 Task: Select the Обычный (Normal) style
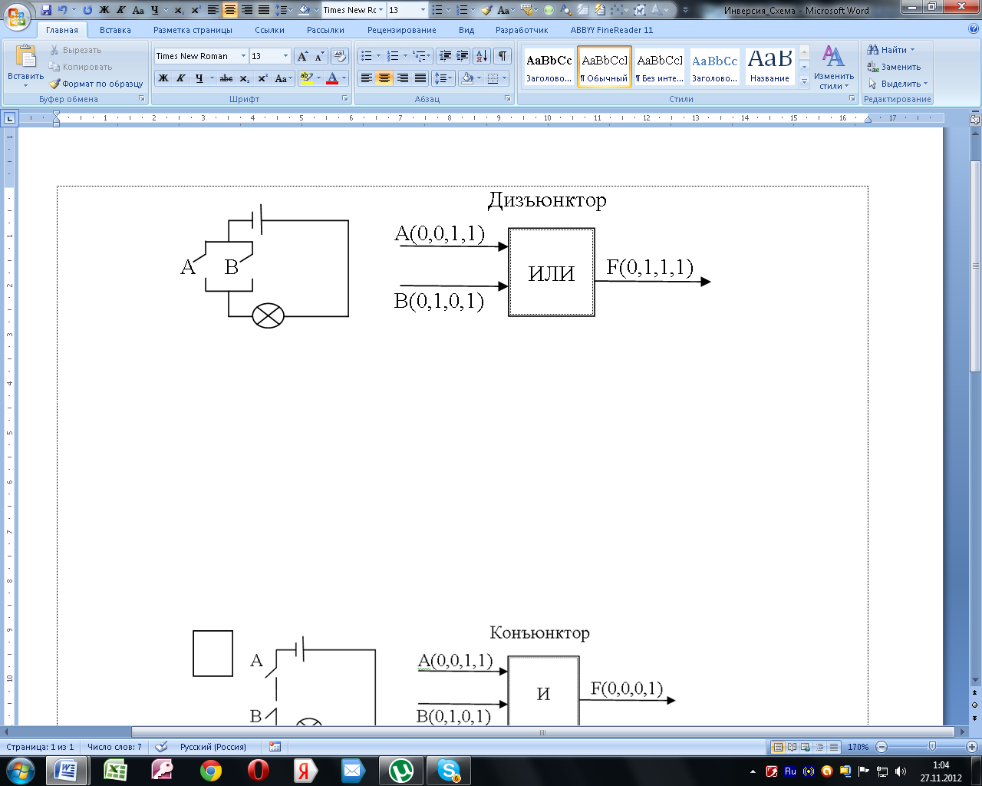pos(605,68)
